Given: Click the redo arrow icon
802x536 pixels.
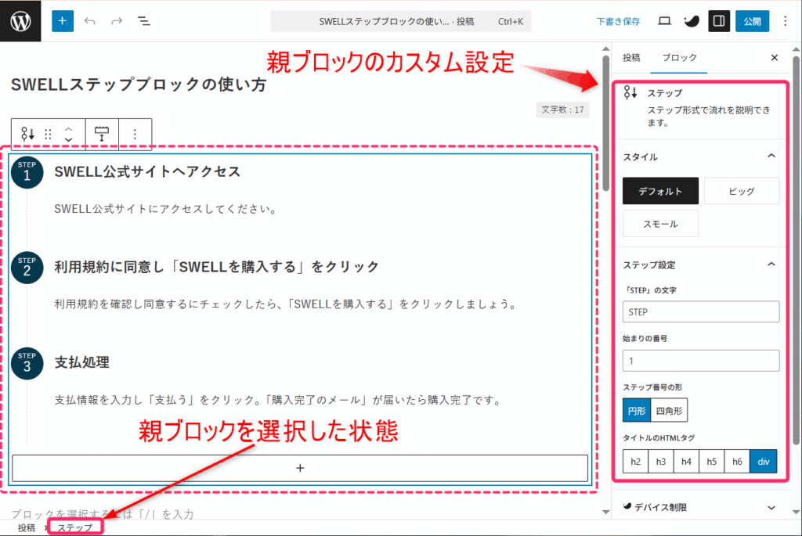Looking at the screenshot, I should pyautogui.click(x=117, y=21).
